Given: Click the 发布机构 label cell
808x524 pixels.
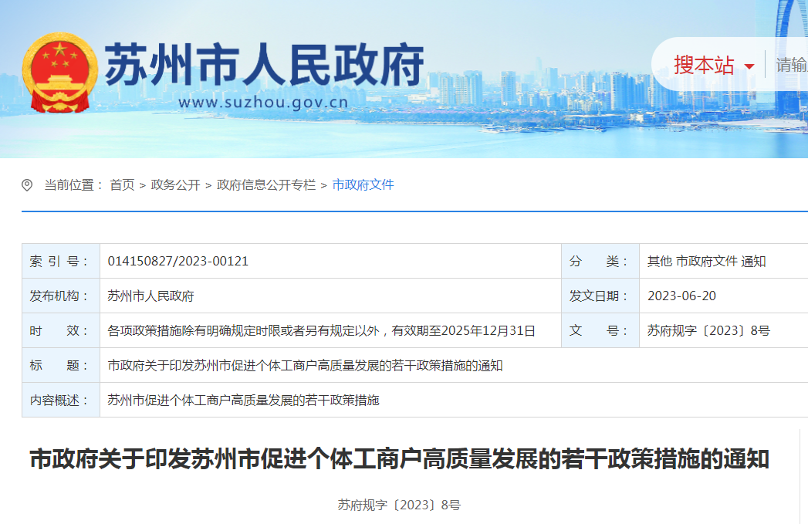Looking at the screenshot, I should [x=61, y=296].
